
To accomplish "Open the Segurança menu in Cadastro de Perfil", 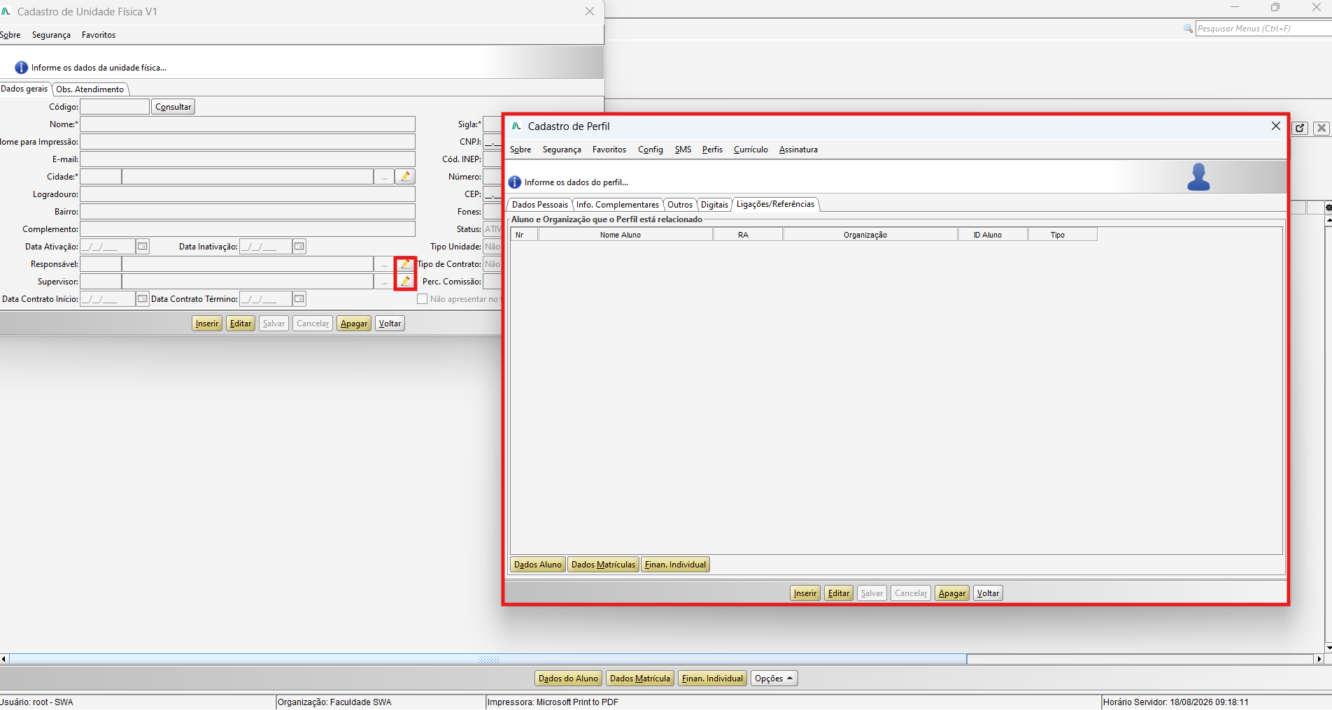I will tap(562, 150).
